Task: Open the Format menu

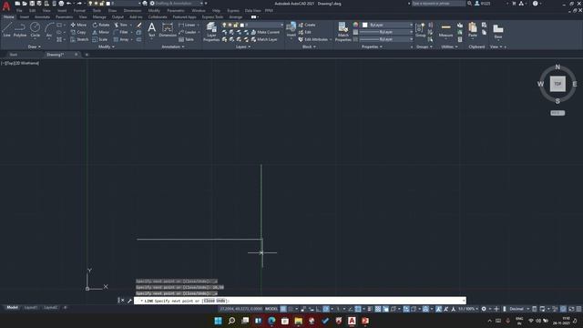Action: coord(79,11)
